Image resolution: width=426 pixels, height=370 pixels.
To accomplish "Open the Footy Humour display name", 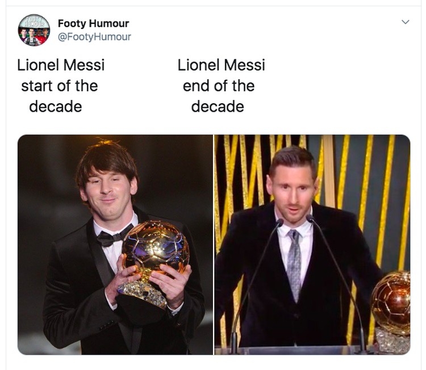I will coord(93,23).
